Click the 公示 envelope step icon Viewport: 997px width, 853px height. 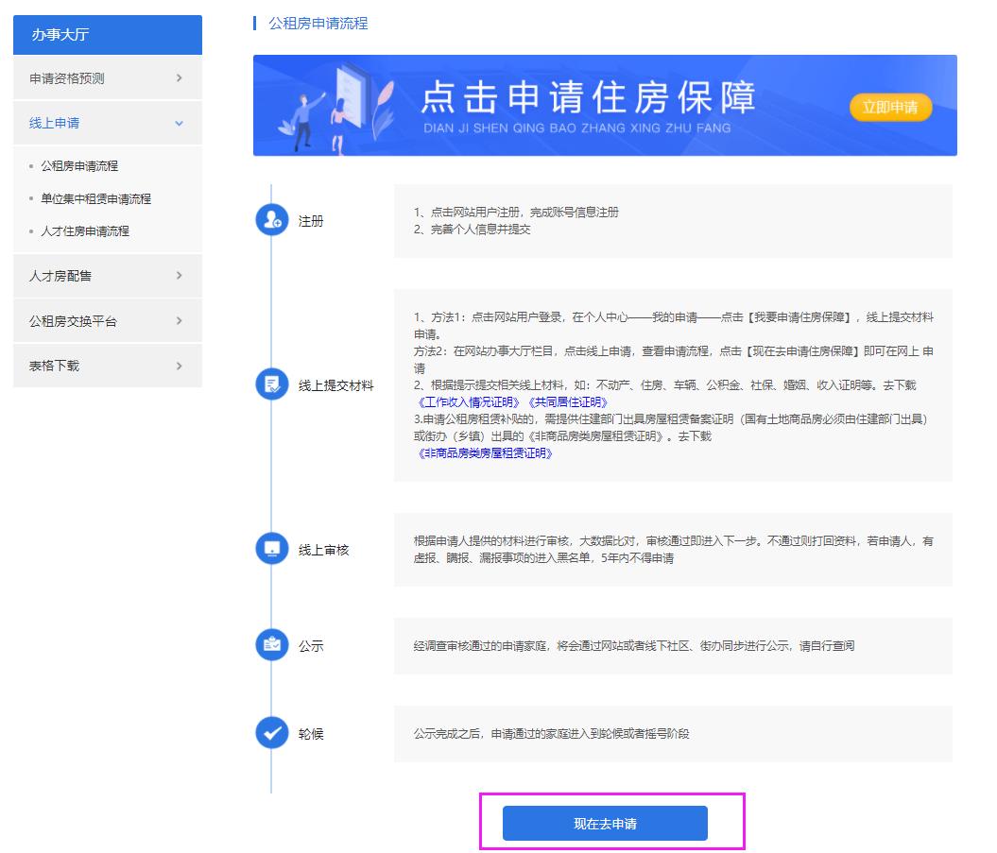(271, 645)
